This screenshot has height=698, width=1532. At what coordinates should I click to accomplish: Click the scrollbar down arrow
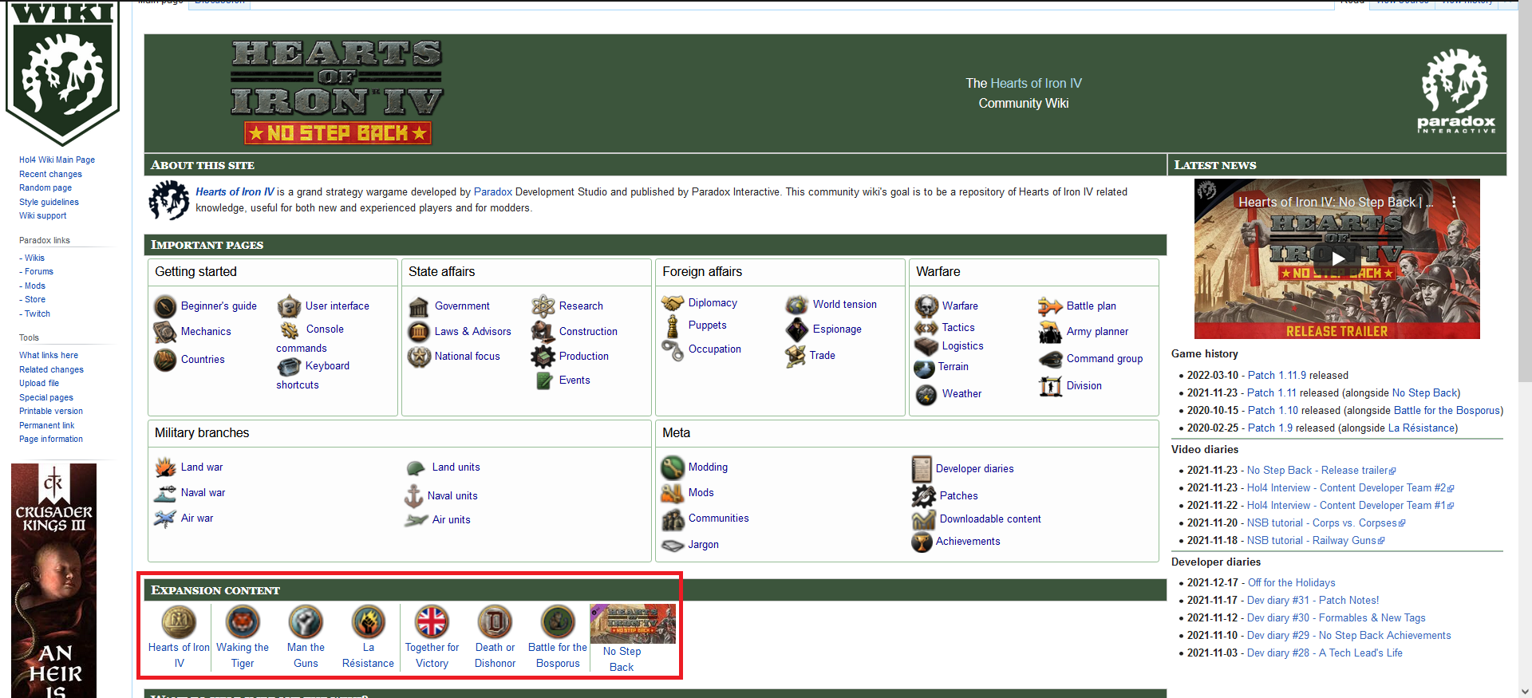(x=1525, y=692)
